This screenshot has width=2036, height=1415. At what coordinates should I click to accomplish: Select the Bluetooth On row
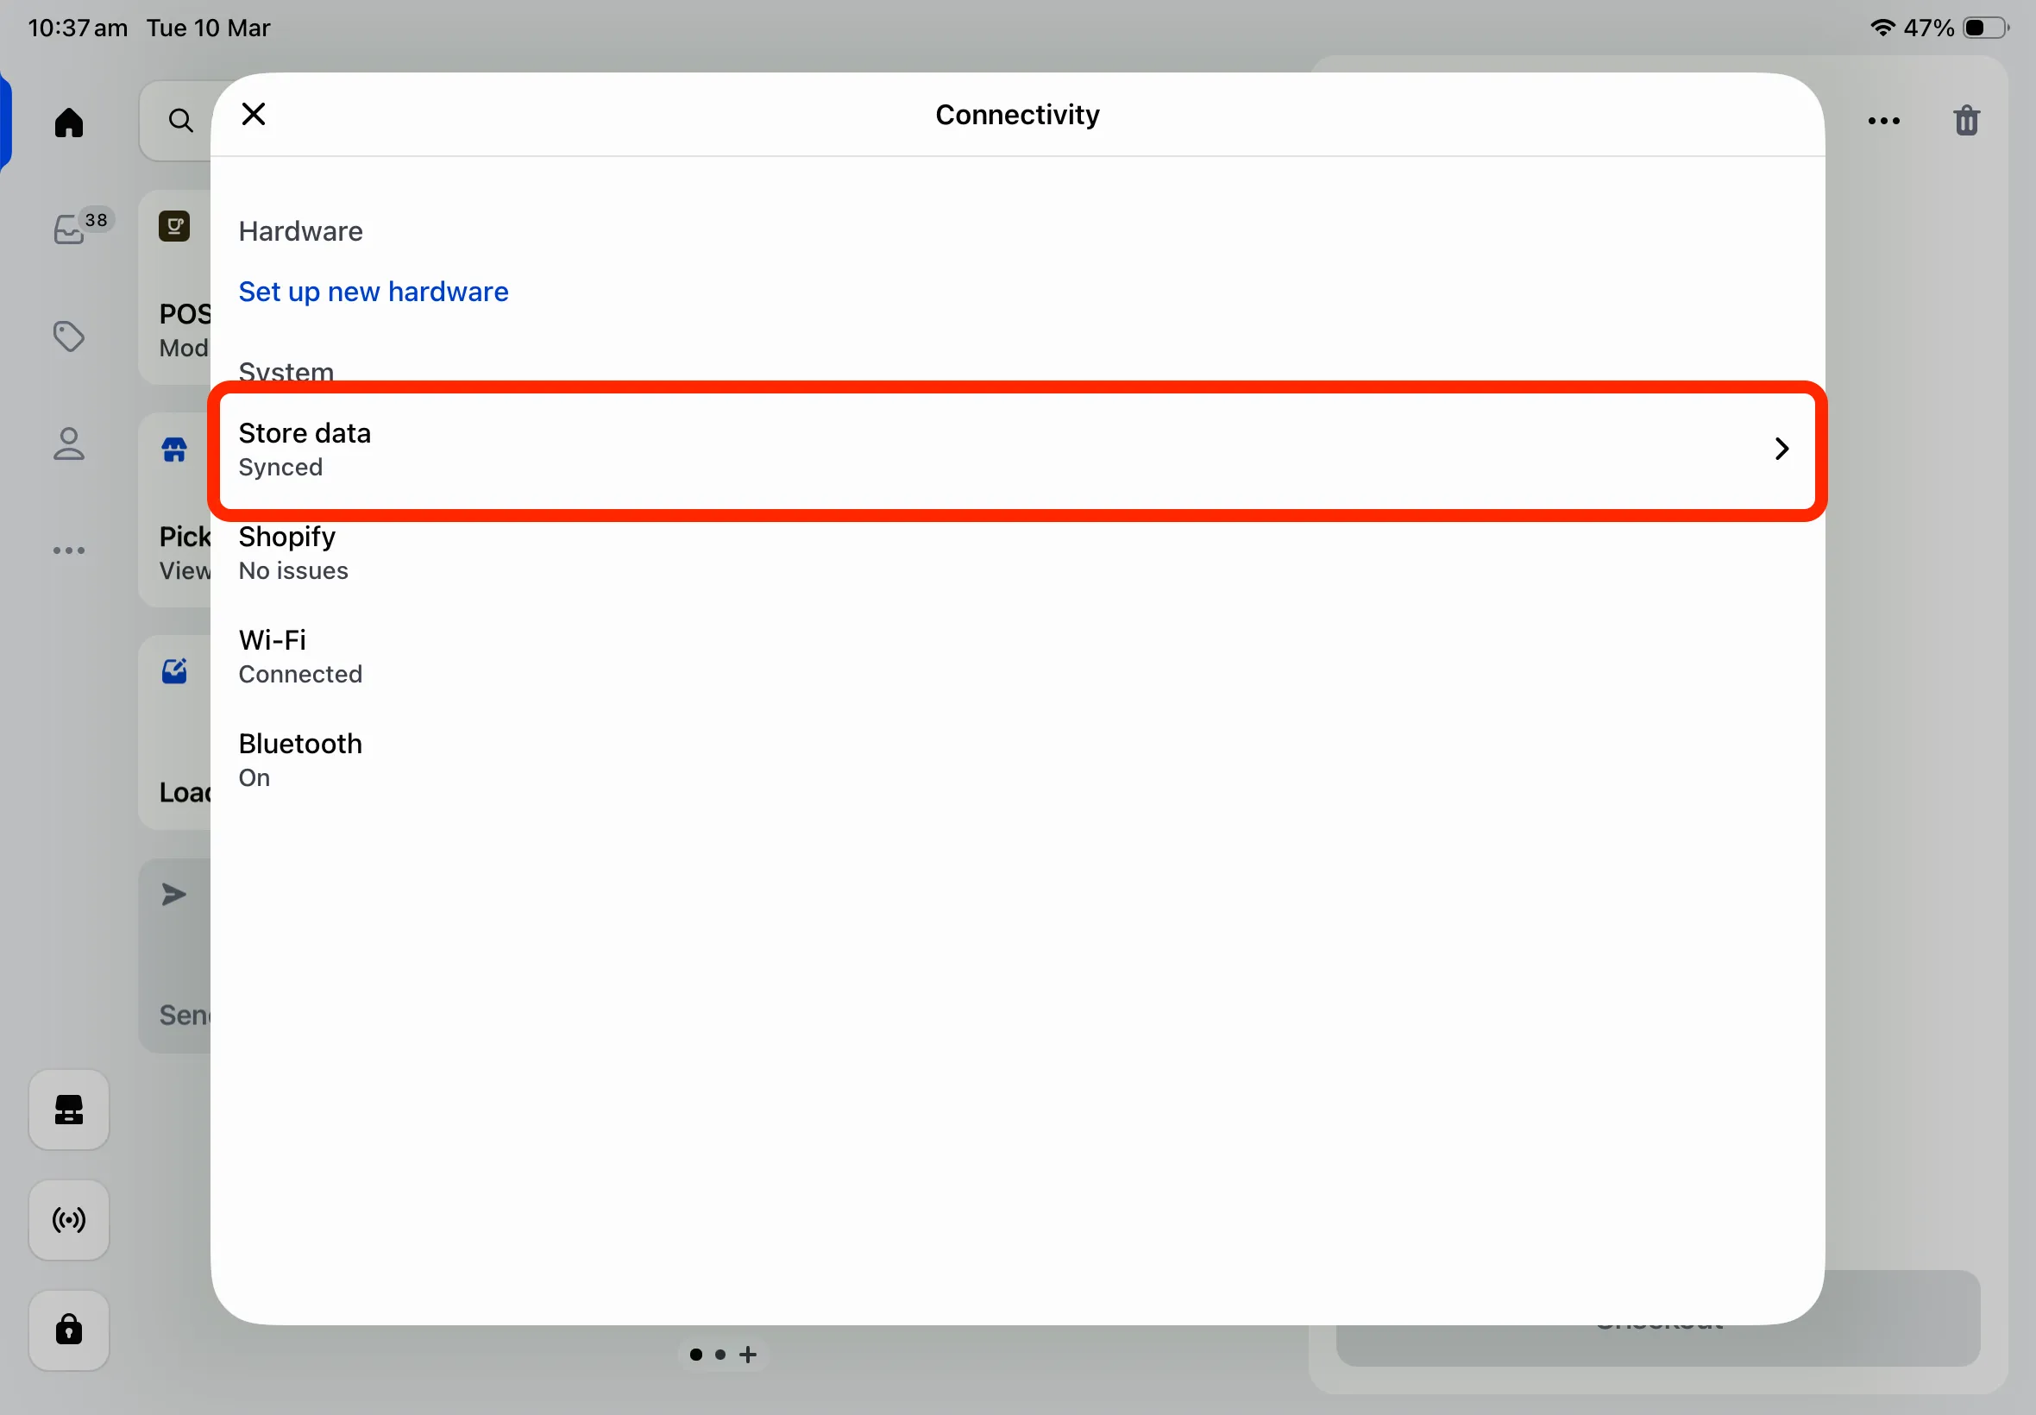pos(1016,761)
